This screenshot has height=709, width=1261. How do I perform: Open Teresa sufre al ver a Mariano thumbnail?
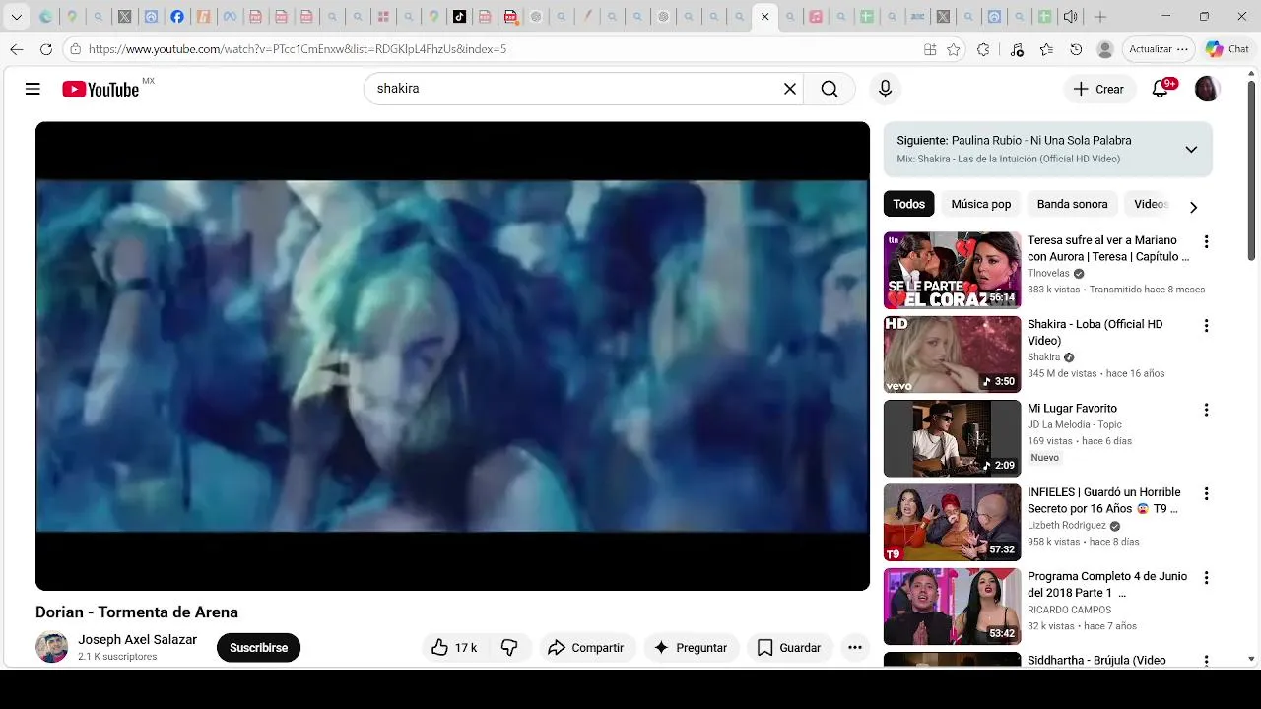click(952, 270)
